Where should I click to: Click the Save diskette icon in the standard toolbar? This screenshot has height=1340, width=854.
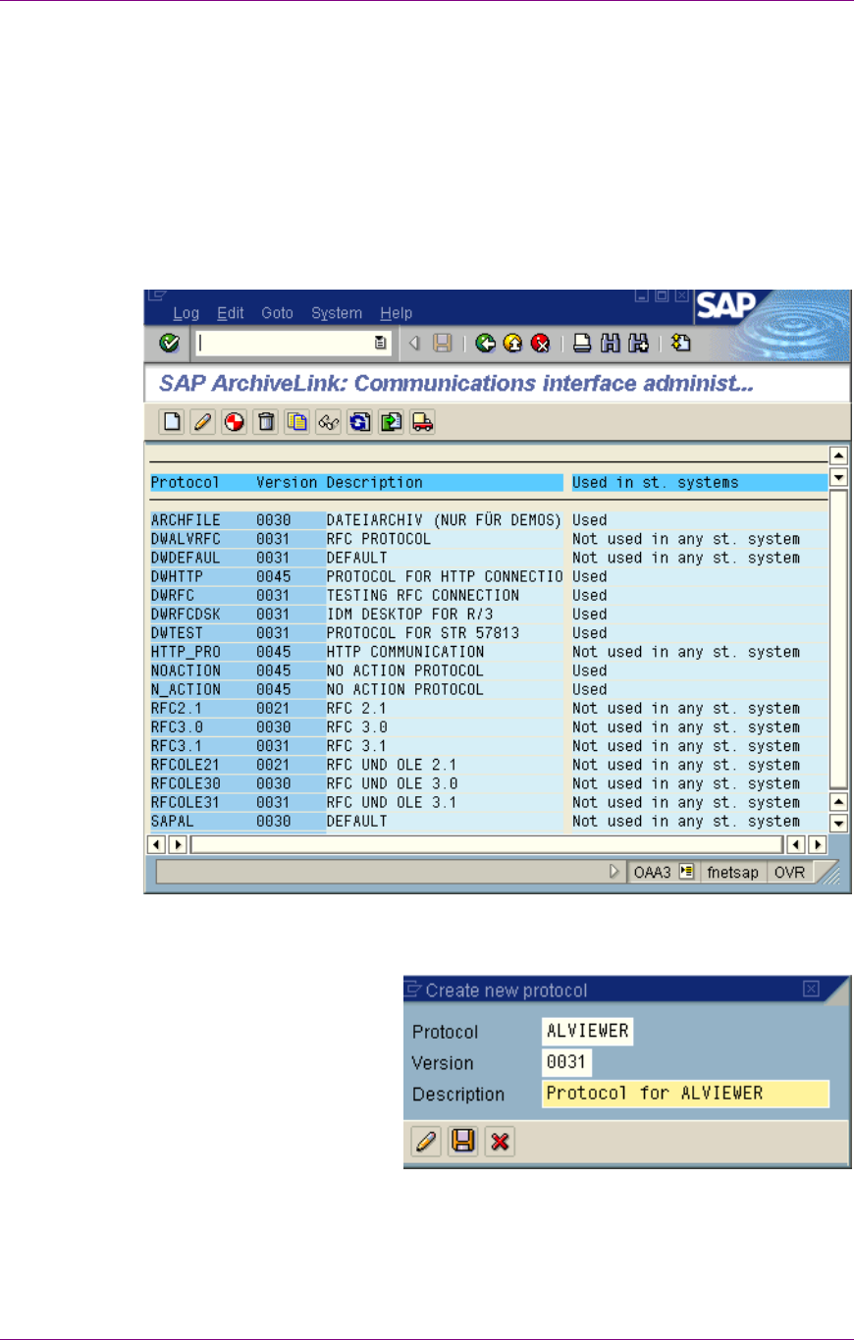(x=442, y=344)
